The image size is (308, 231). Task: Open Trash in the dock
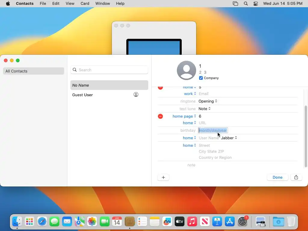pos(291,222)
